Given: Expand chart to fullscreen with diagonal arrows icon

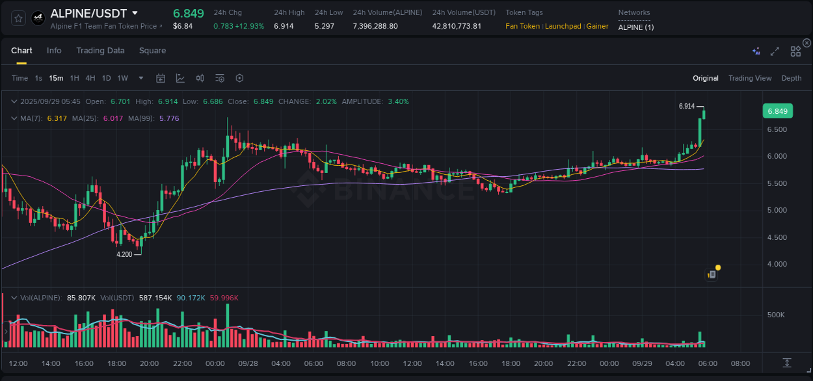Looking at the screenshot, I should [x=774, y=51].
